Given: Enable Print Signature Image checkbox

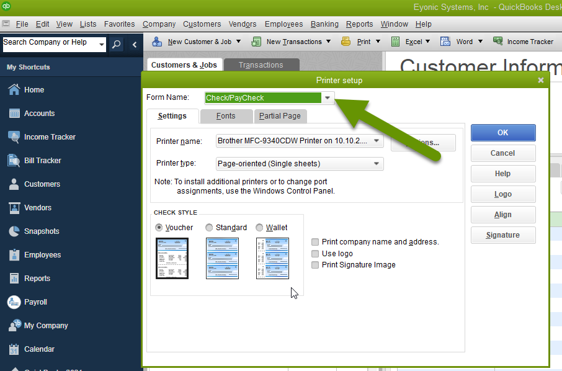Looking at the screenshot, I should coord(315,265).
